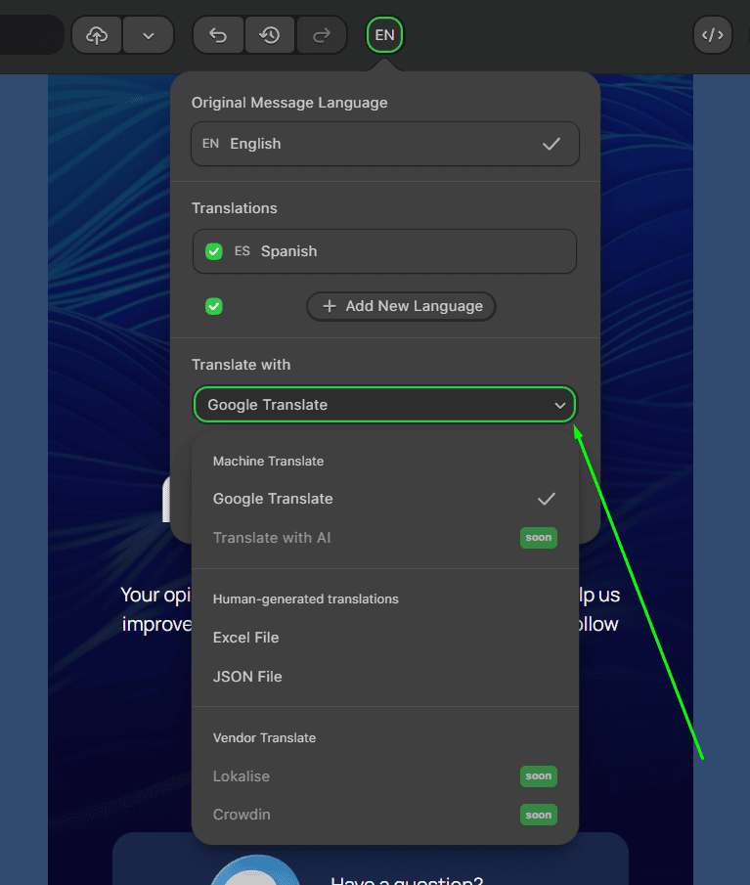Pick Excel File translation option
This screenshot has width=750, height=885.
(x=246, y=638)
